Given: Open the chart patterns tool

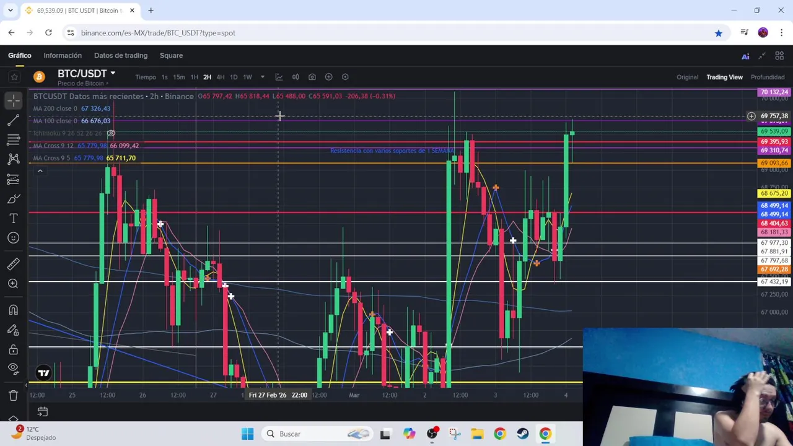Looking at the screenshot, I should (13, 159).
